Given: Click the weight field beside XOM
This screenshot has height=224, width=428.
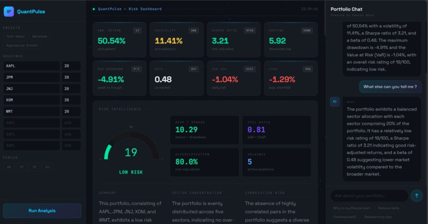Looking at the screenshot, I should pos(71,100).
